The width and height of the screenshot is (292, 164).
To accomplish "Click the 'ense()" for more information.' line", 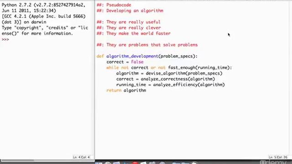I will coord(37,33).
